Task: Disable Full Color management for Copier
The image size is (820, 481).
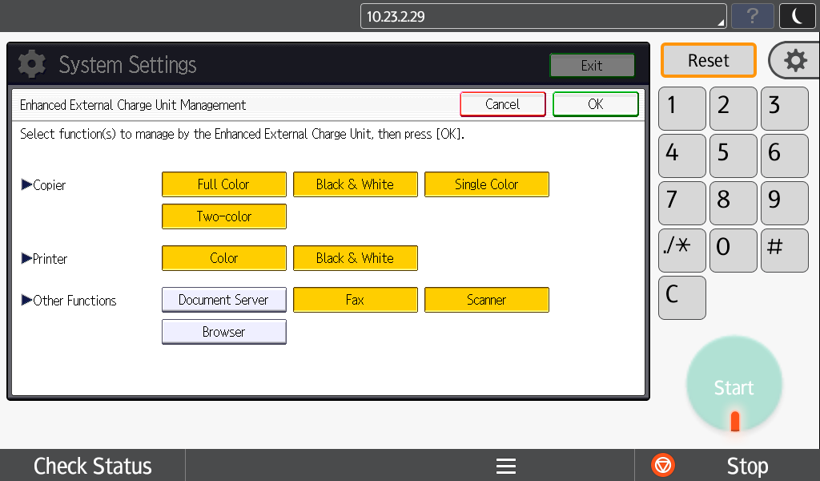Action: [224, 184]
